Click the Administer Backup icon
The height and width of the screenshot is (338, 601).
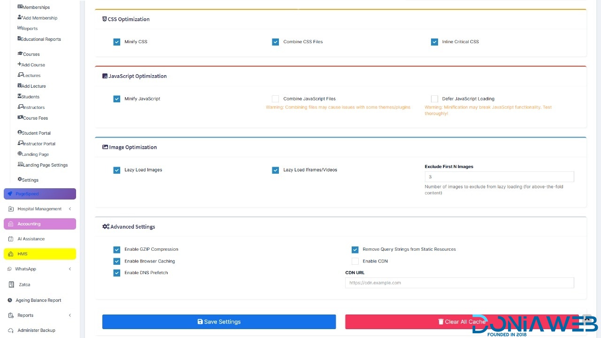click(10, 330)
